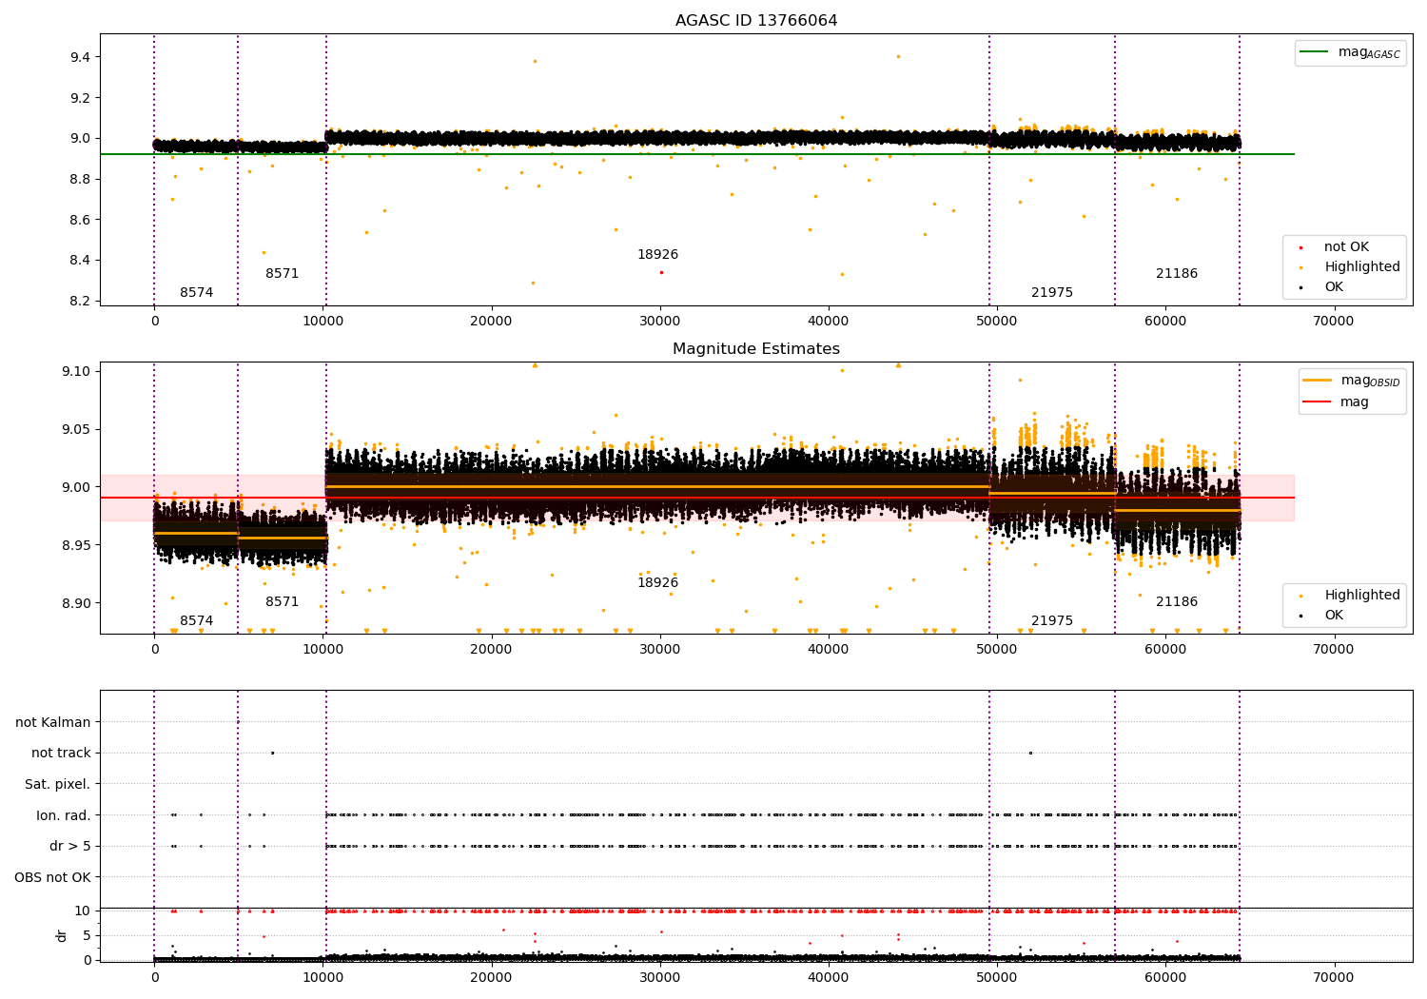Screen dimensions: 1427x999
Task: Click the mag OBSID legend entry
Action: (x=1352, y=381)
